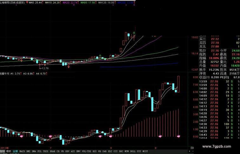This screenshot has height=154, width=240.
Task: Switch to the DMI indicator
Action: click(28, 151)
